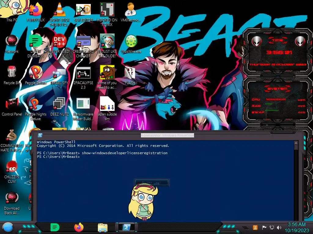313x234 pixels.
Task: Click the network status tray icon
Action: click(272, 227)
